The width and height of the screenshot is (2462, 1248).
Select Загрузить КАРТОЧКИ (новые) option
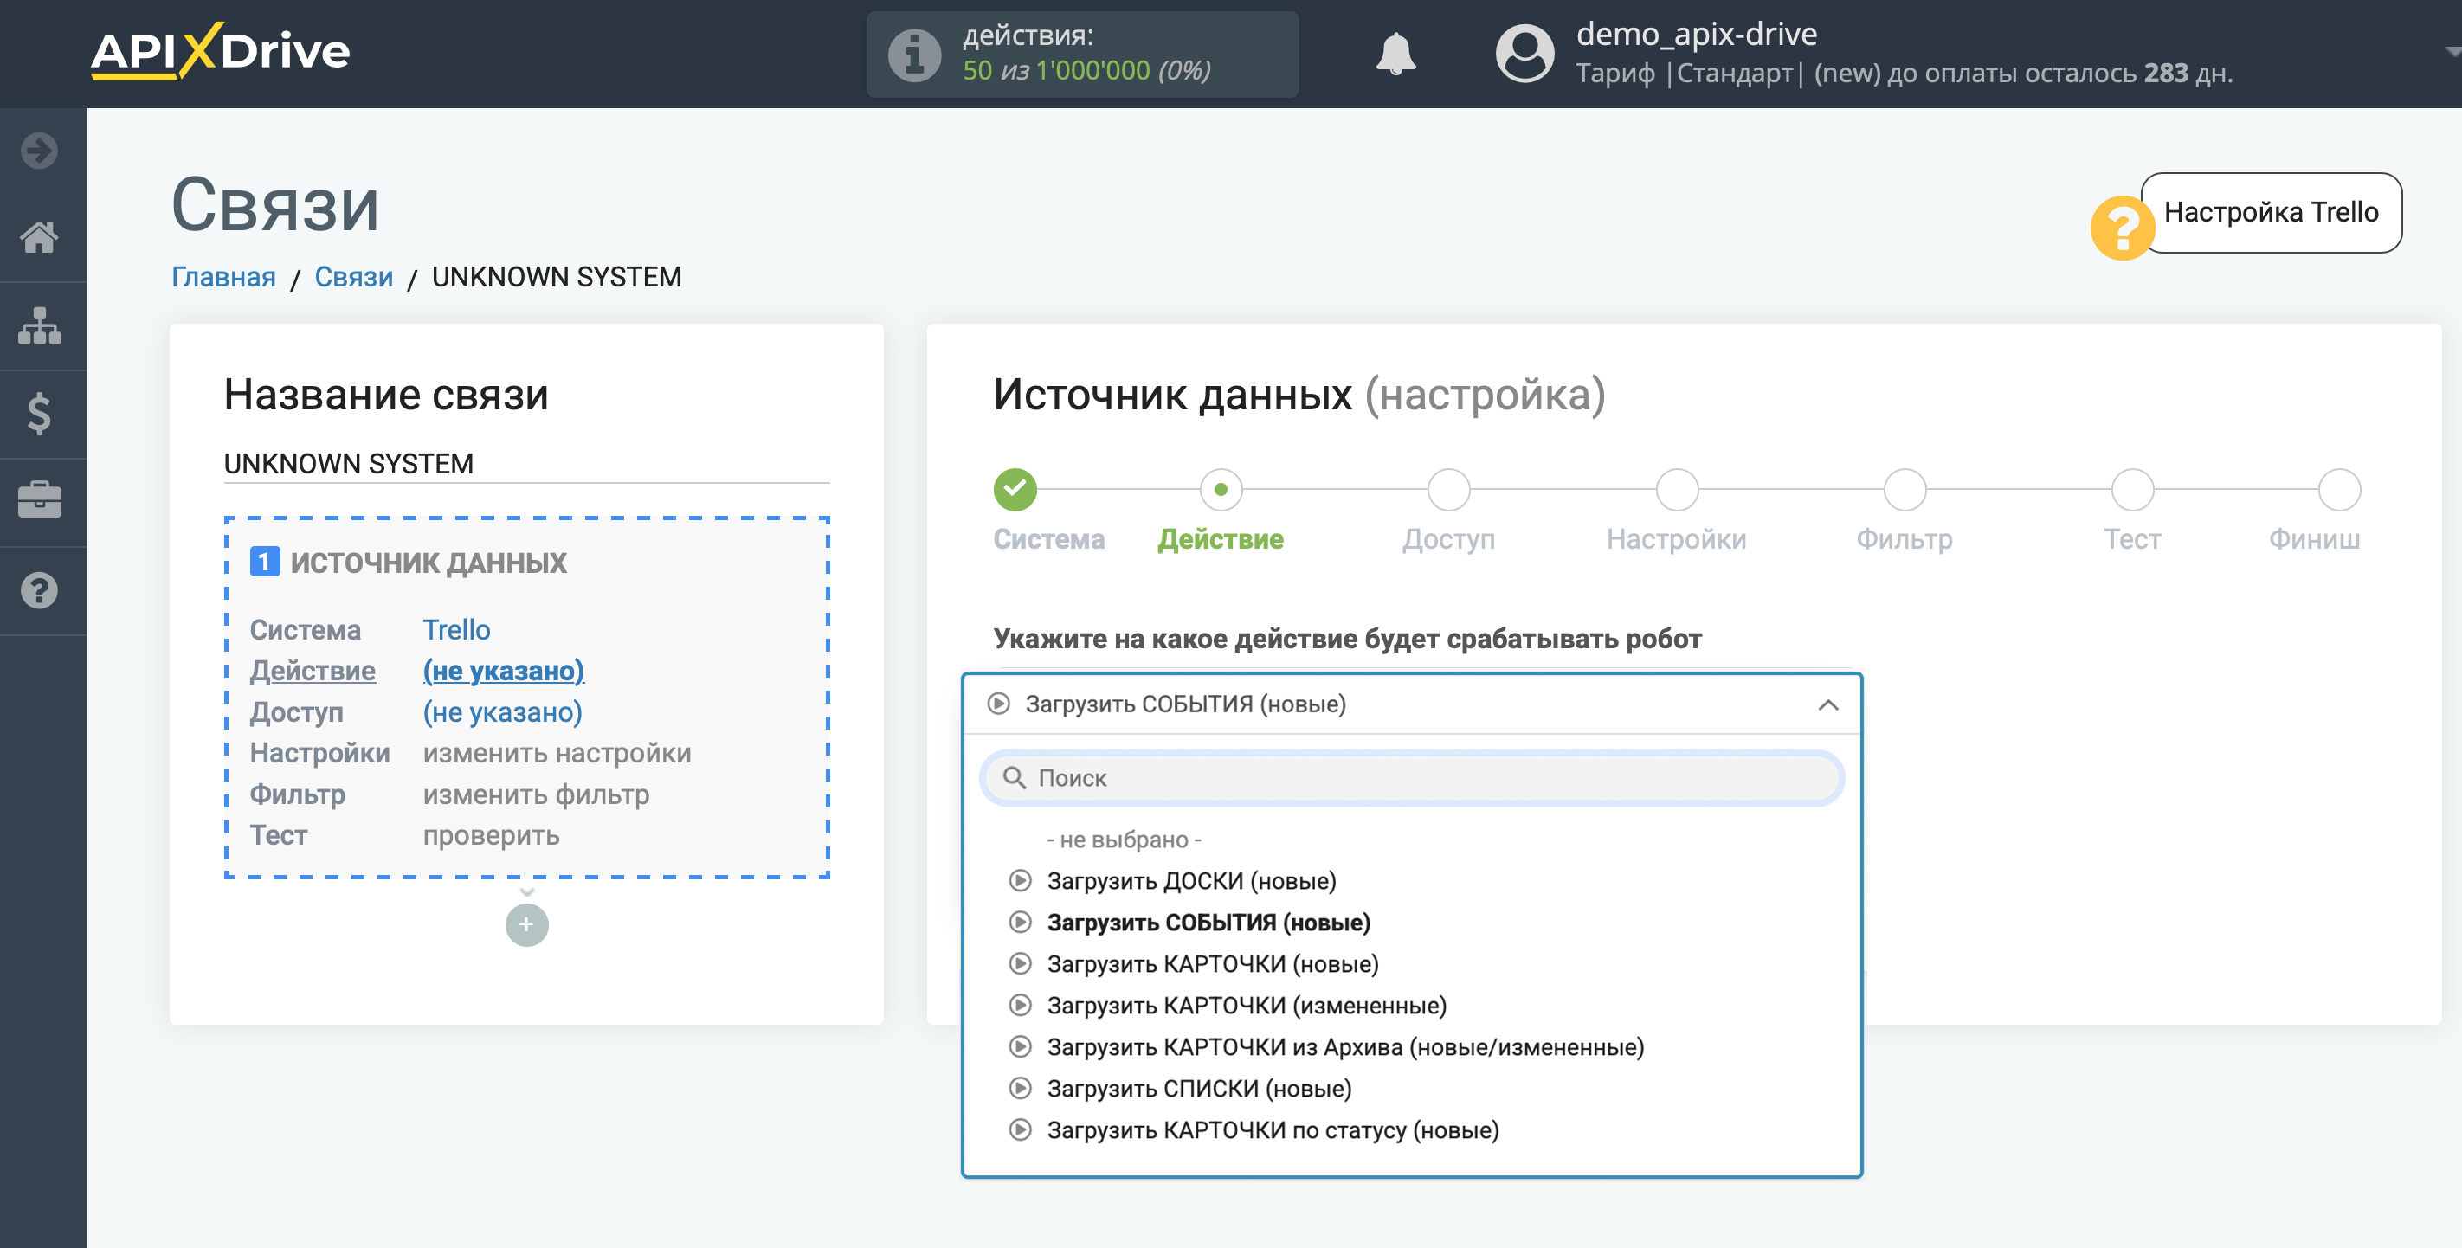coord(1212,964)
